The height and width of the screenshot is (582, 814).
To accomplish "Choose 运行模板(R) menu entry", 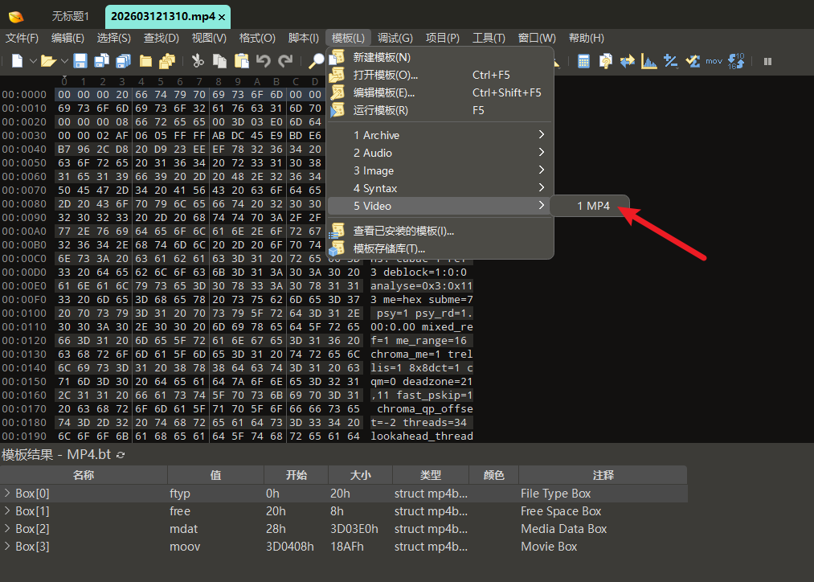I will [x=381, y=110].
